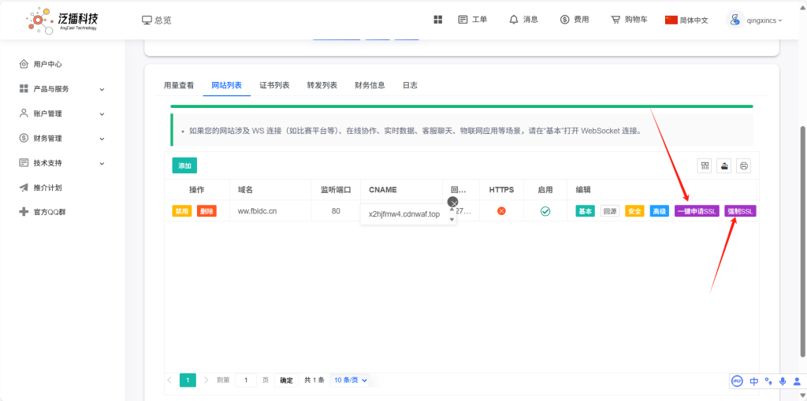Image resolution: width=807 pixels, height=401 pixels.
Task: Click the green 添加 button
Action: (x=184, y=165)
